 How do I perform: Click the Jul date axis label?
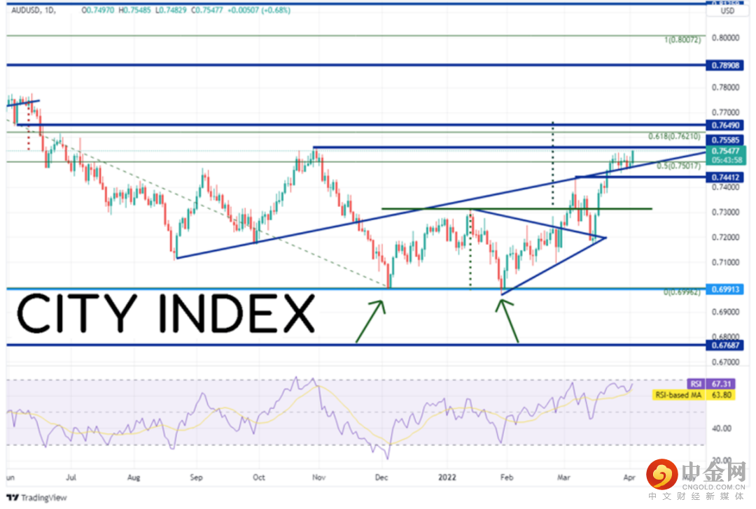pos(71,478)
